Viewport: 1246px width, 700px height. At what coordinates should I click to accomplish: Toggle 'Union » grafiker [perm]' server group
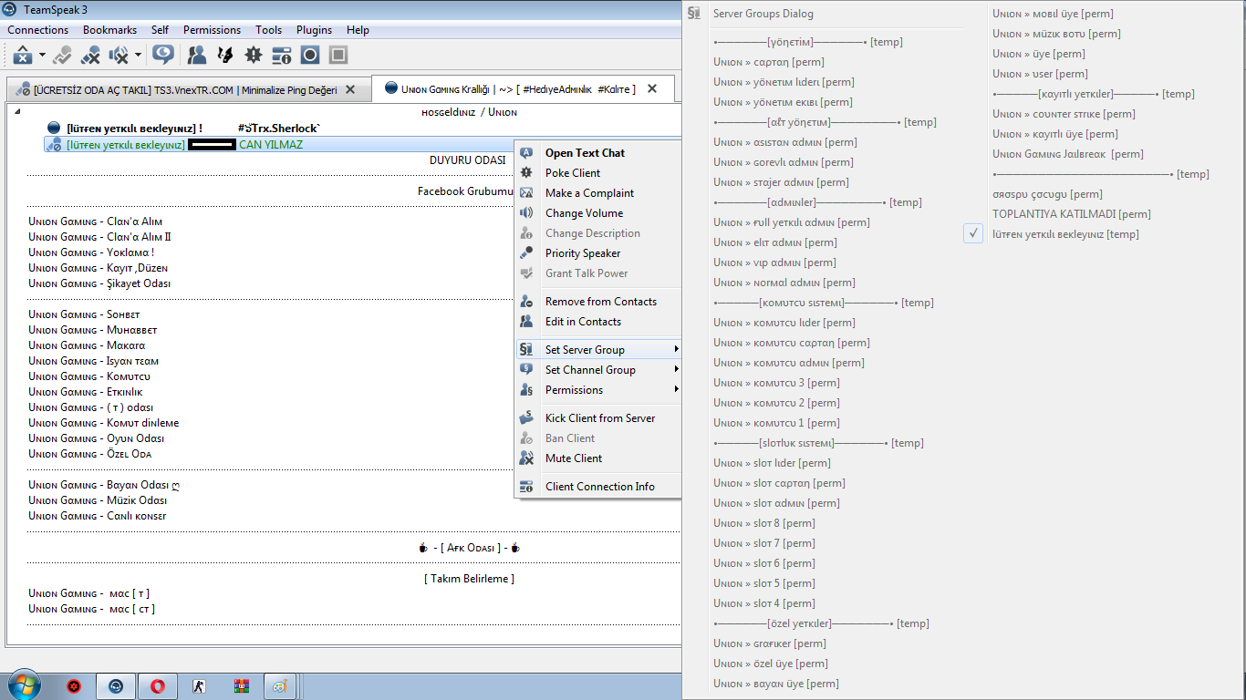(x=770, y=643)
